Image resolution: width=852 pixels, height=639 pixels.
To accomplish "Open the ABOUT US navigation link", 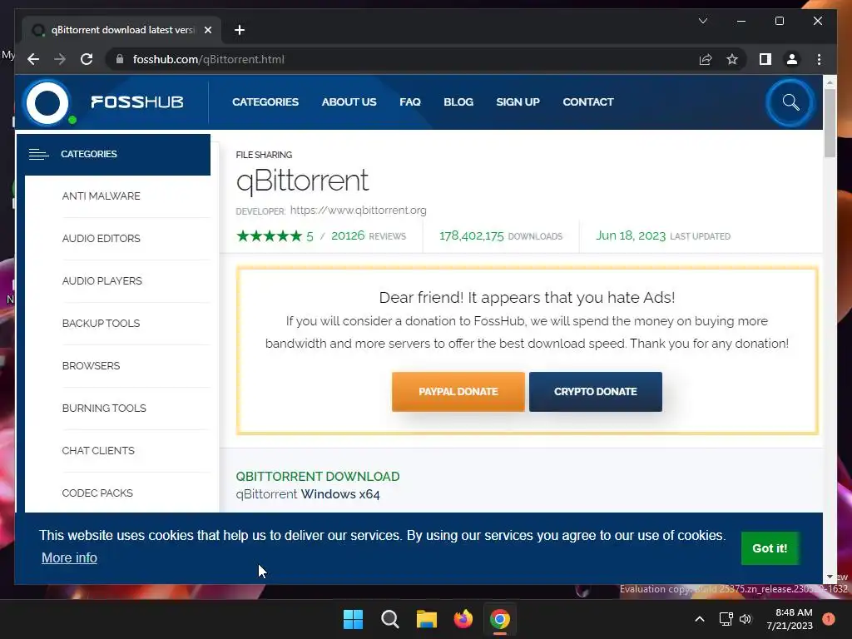I will 349,102.
